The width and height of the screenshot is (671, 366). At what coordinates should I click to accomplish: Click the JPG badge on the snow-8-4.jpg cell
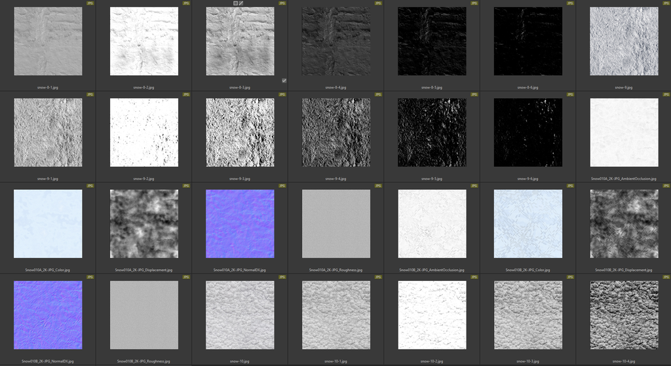pyautogui.click(x=378, y=3)
